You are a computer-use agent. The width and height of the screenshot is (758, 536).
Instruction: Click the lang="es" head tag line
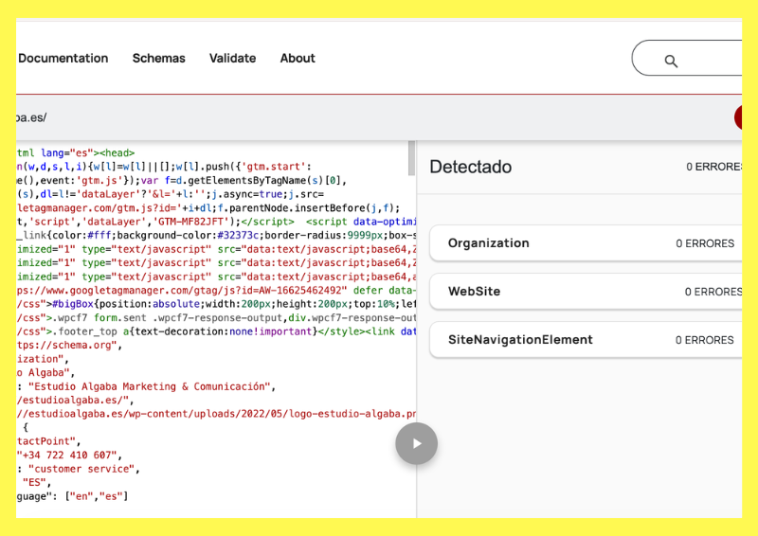(76, 153)
